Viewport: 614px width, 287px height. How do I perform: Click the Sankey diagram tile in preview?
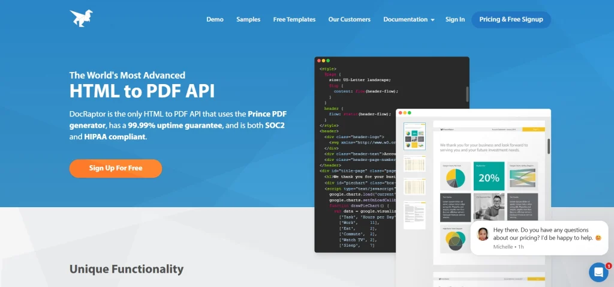coord(522,176)
